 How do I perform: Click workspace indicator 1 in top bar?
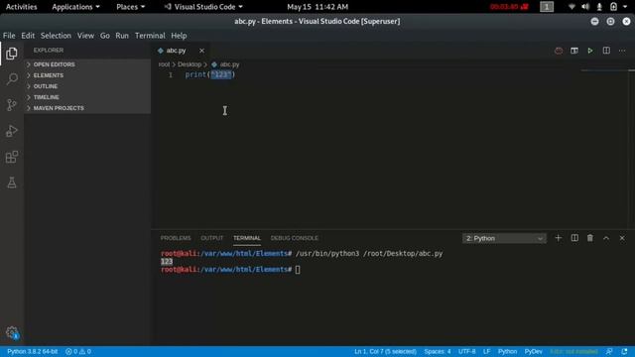coord(547,7)
